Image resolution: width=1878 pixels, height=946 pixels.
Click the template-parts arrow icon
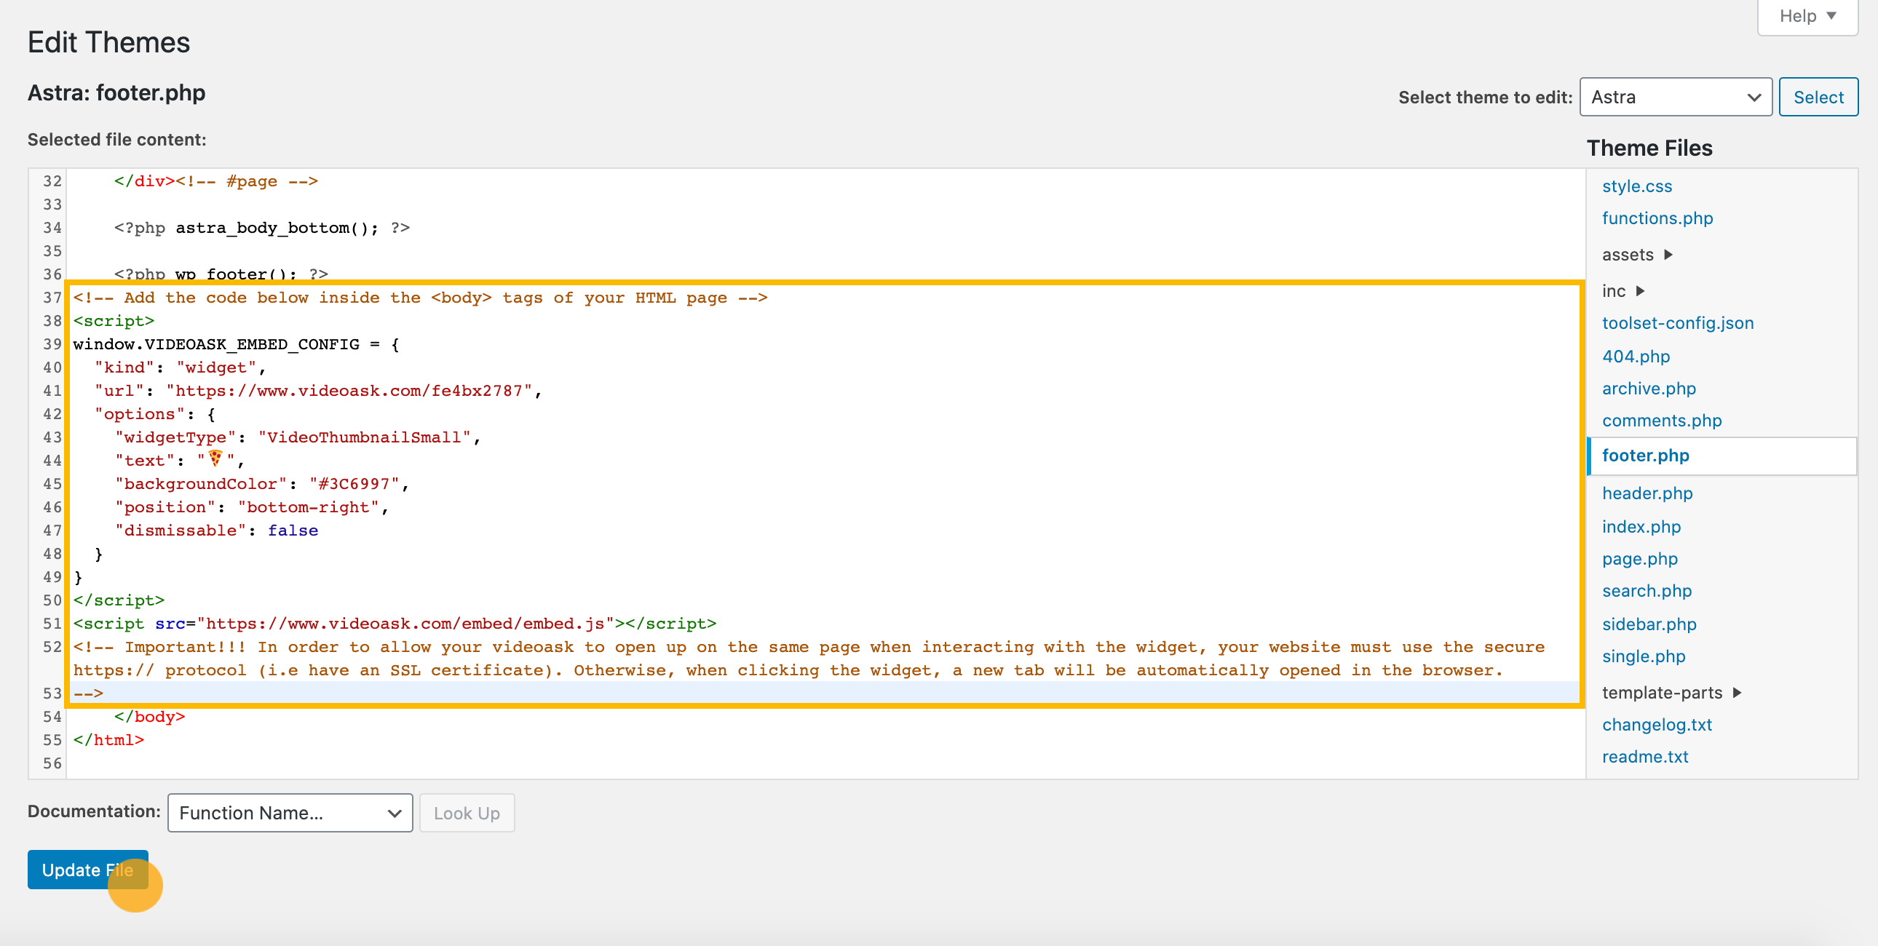(x=1737, y=693)
